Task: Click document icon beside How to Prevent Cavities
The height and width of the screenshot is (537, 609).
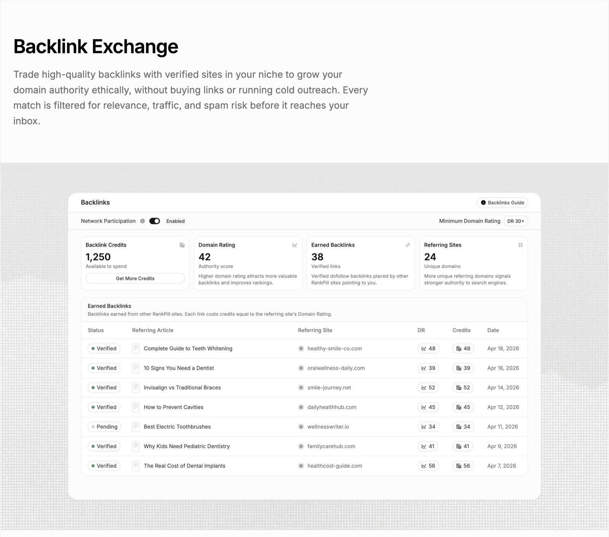Action: (136, 407)
